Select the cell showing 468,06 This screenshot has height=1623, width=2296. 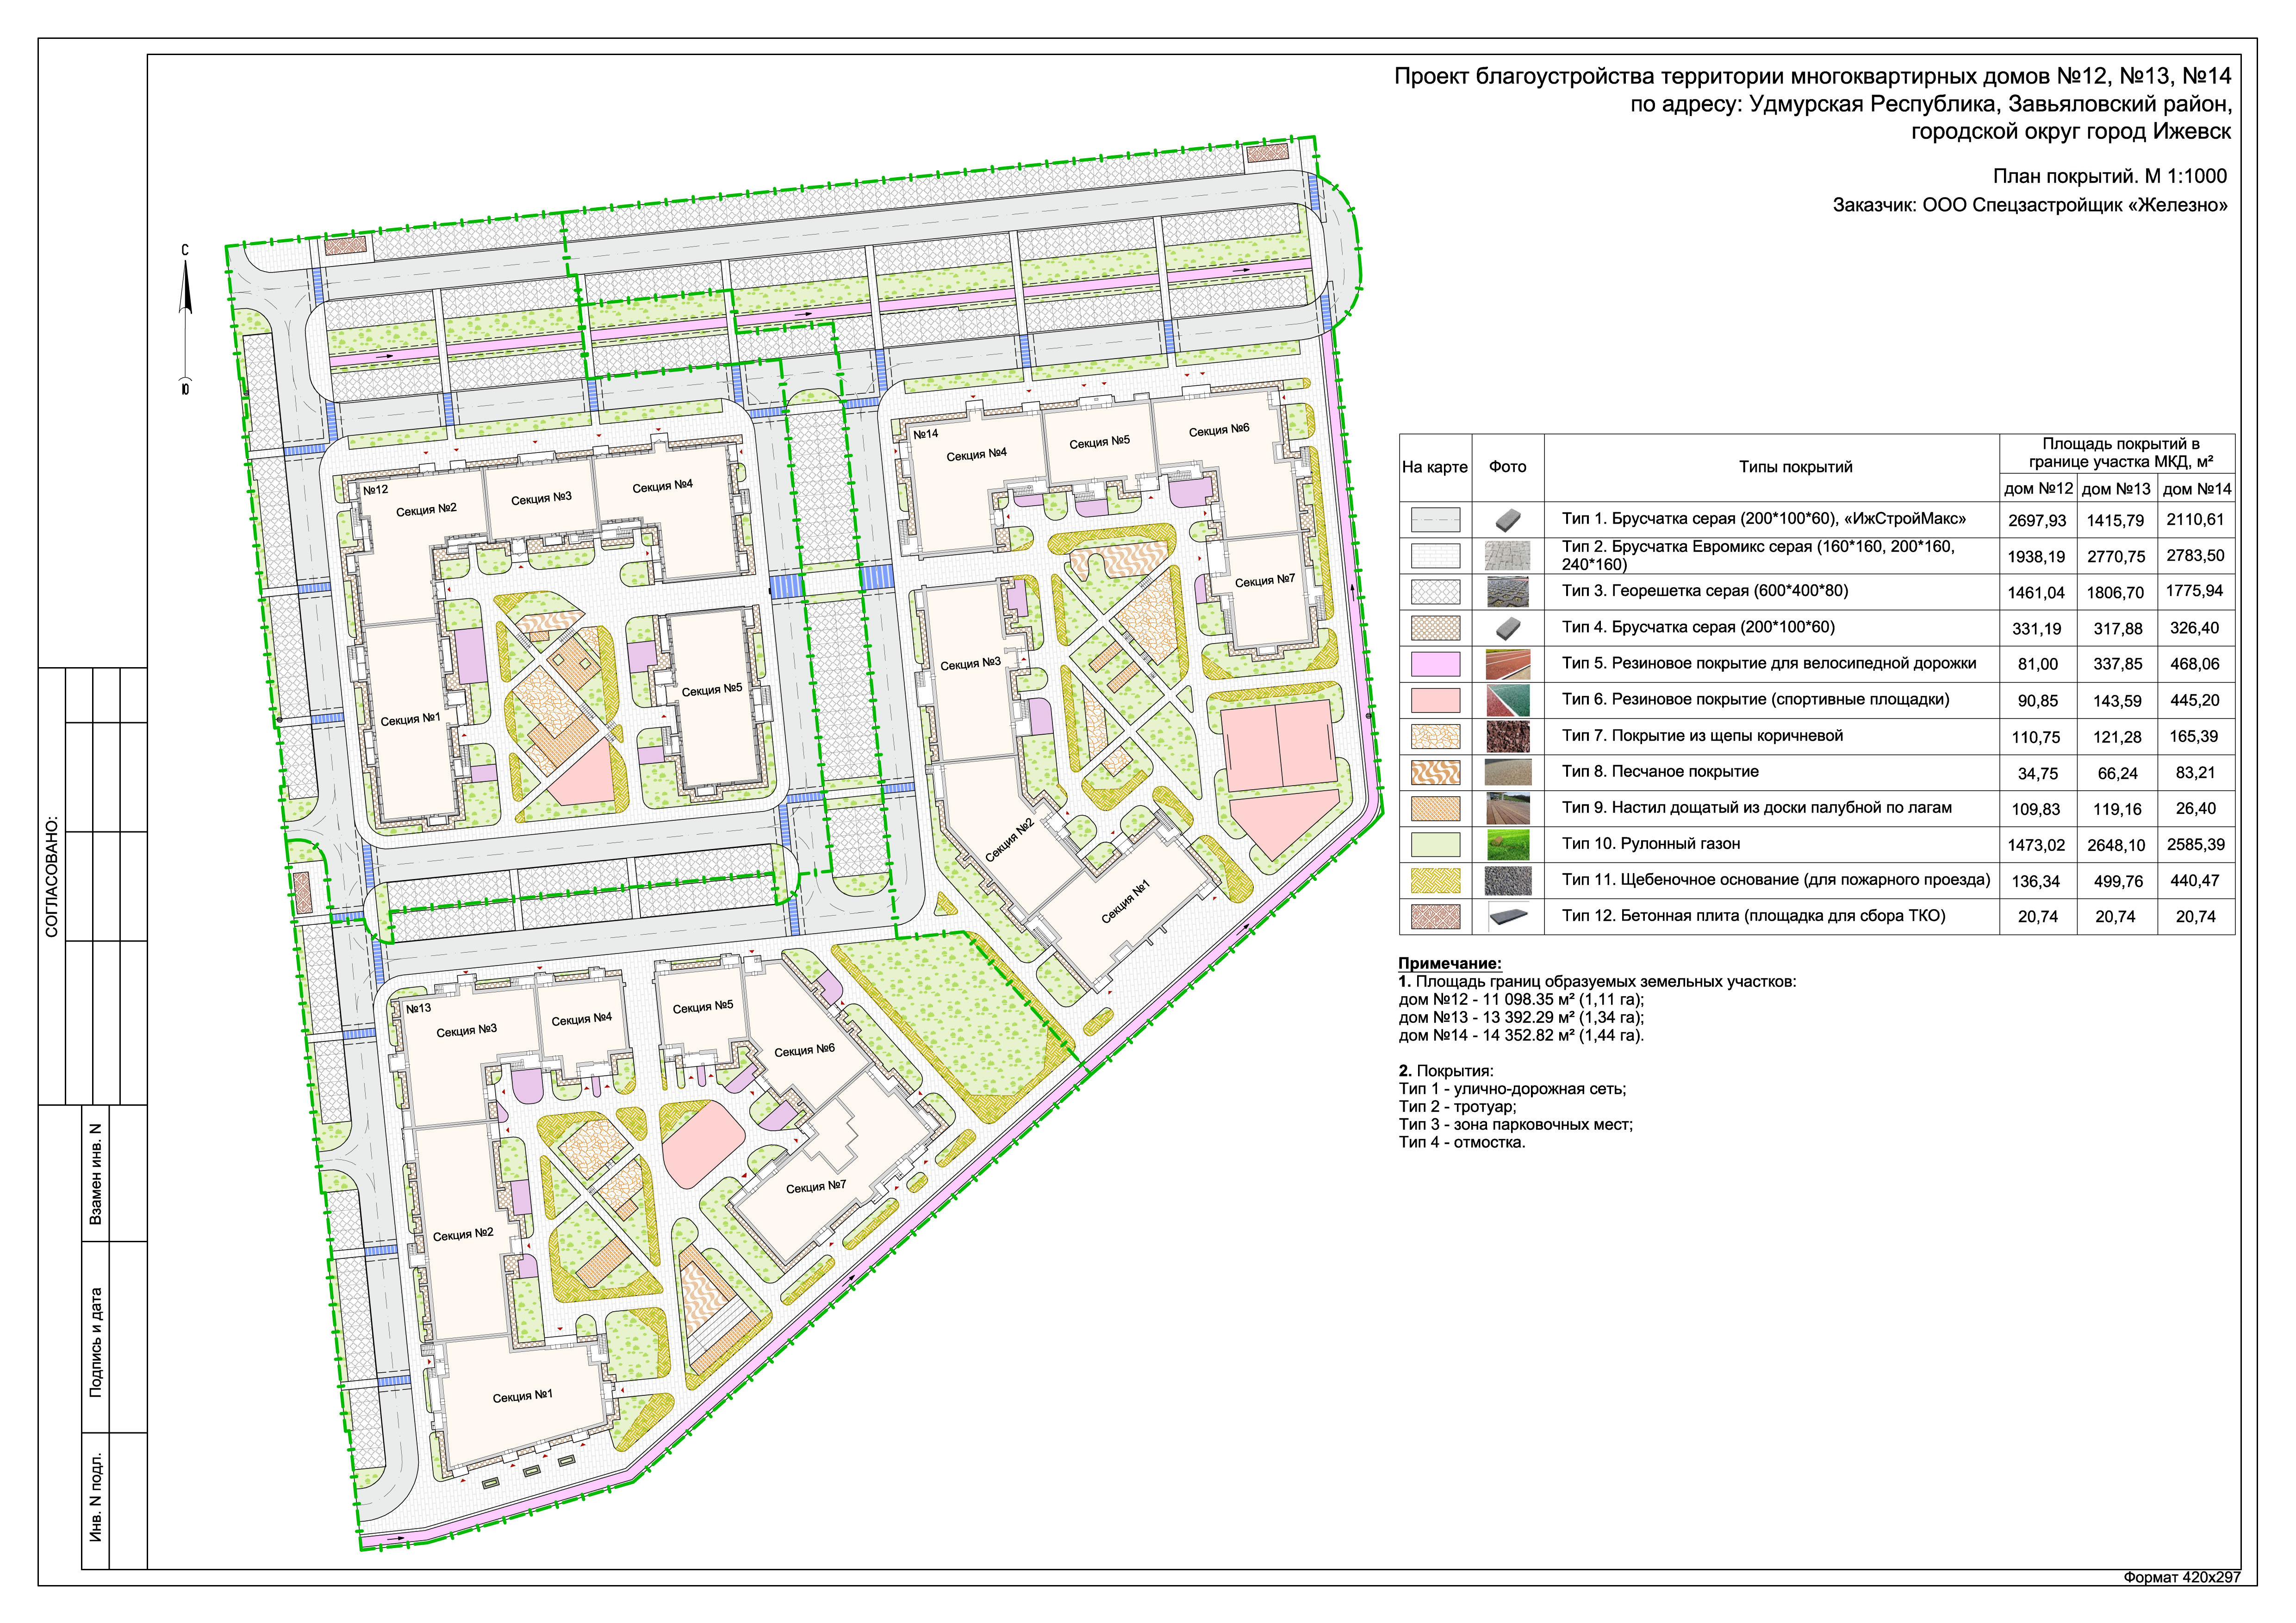[x=2195, y=663]
